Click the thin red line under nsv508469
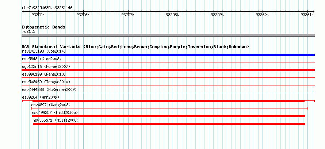Image resolution: width=325 pixels, height=149 pixels. coord(168,85)
